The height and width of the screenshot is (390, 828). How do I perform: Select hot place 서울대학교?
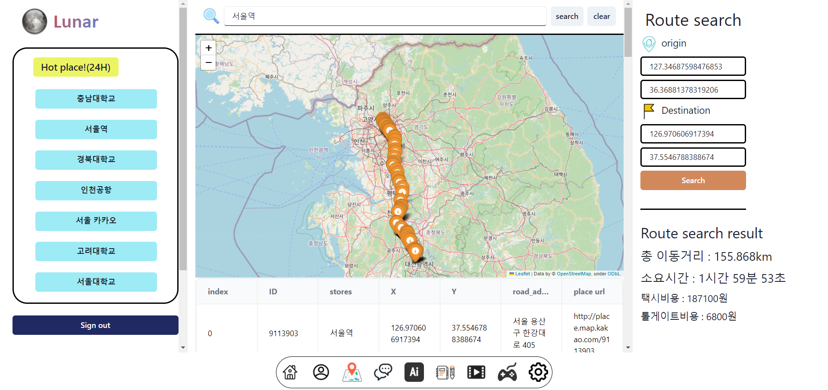(96, 282)
